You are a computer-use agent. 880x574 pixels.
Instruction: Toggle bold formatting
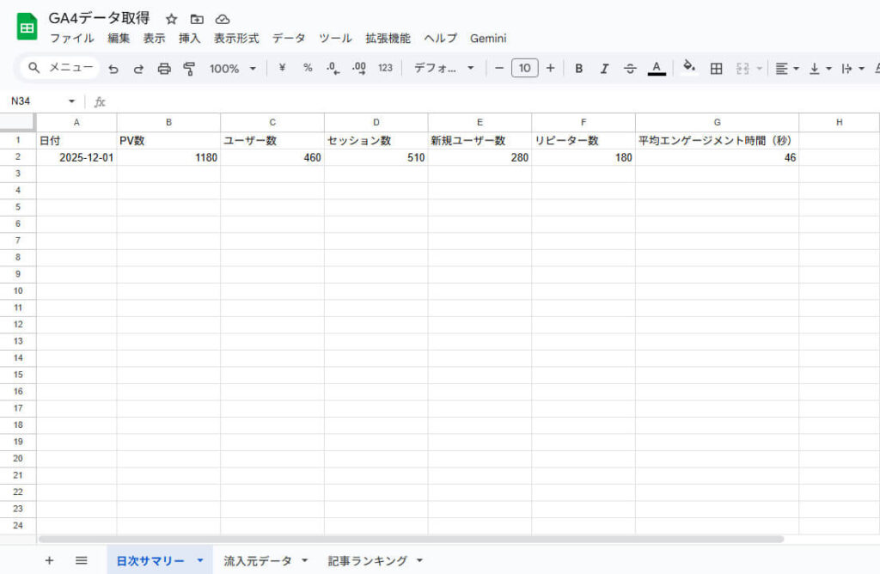click(x=578, y=68)
